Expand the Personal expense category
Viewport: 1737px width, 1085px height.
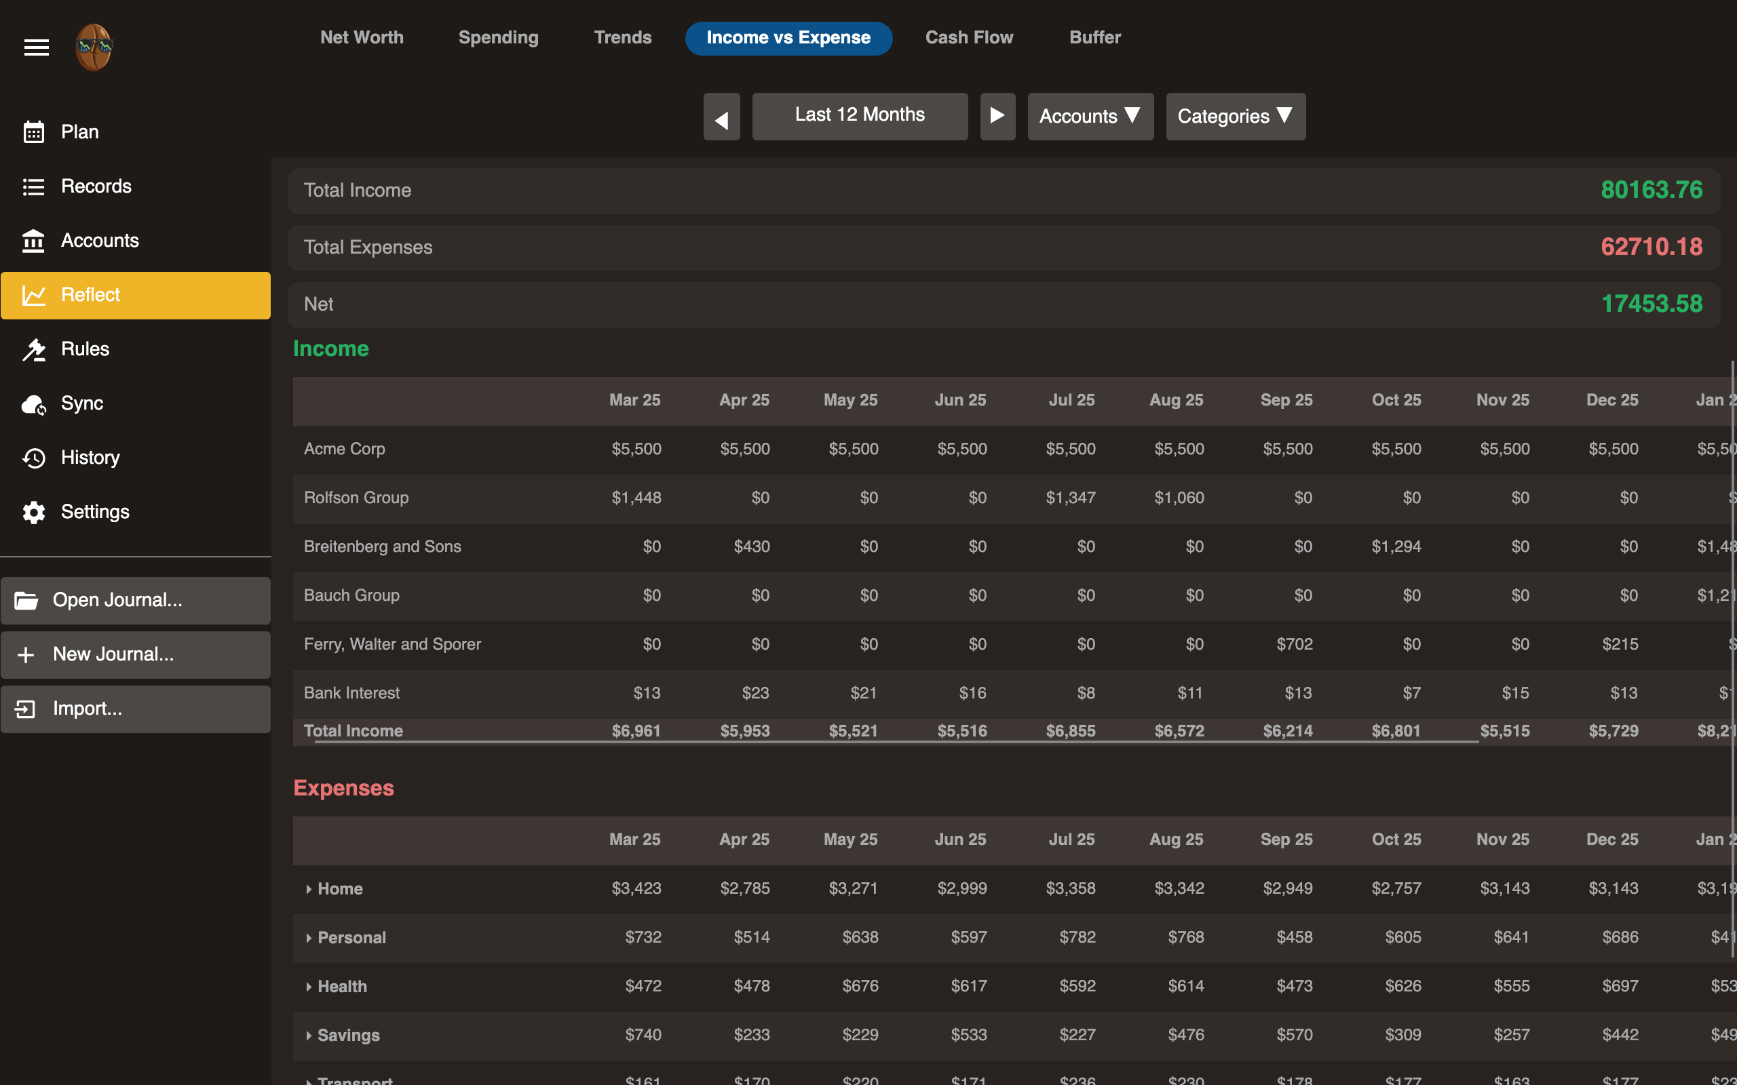(x=309, y=938)
